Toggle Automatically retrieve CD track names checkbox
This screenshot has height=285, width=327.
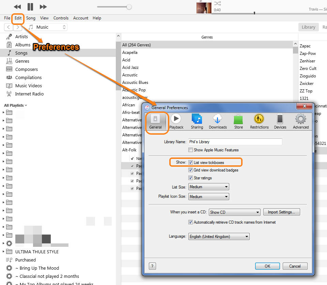click(x=190, y=222)
